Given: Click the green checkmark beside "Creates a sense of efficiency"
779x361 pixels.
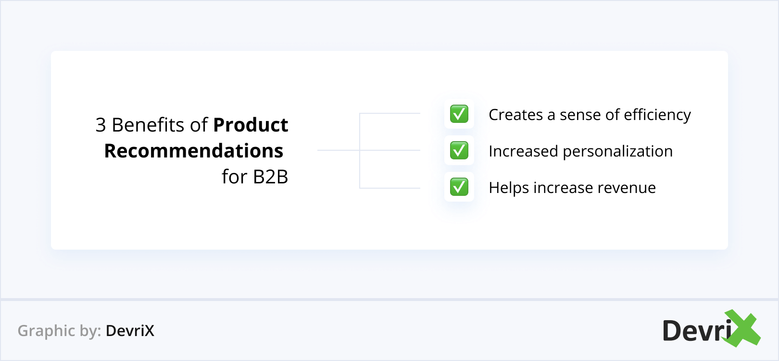Looking at the screenshot, I should [459, 114].
